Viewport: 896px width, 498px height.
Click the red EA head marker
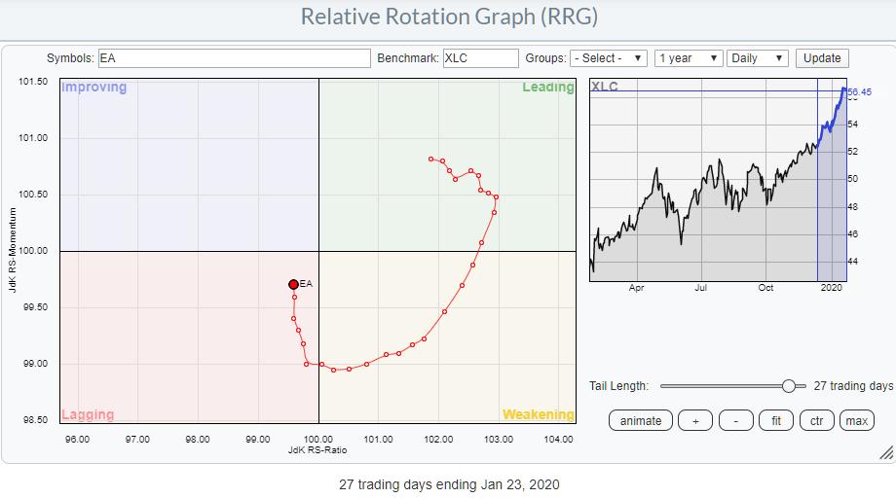click(293, 284)
